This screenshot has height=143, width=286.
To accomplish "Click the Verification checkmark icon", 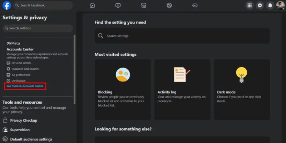I will click(8, 81).
